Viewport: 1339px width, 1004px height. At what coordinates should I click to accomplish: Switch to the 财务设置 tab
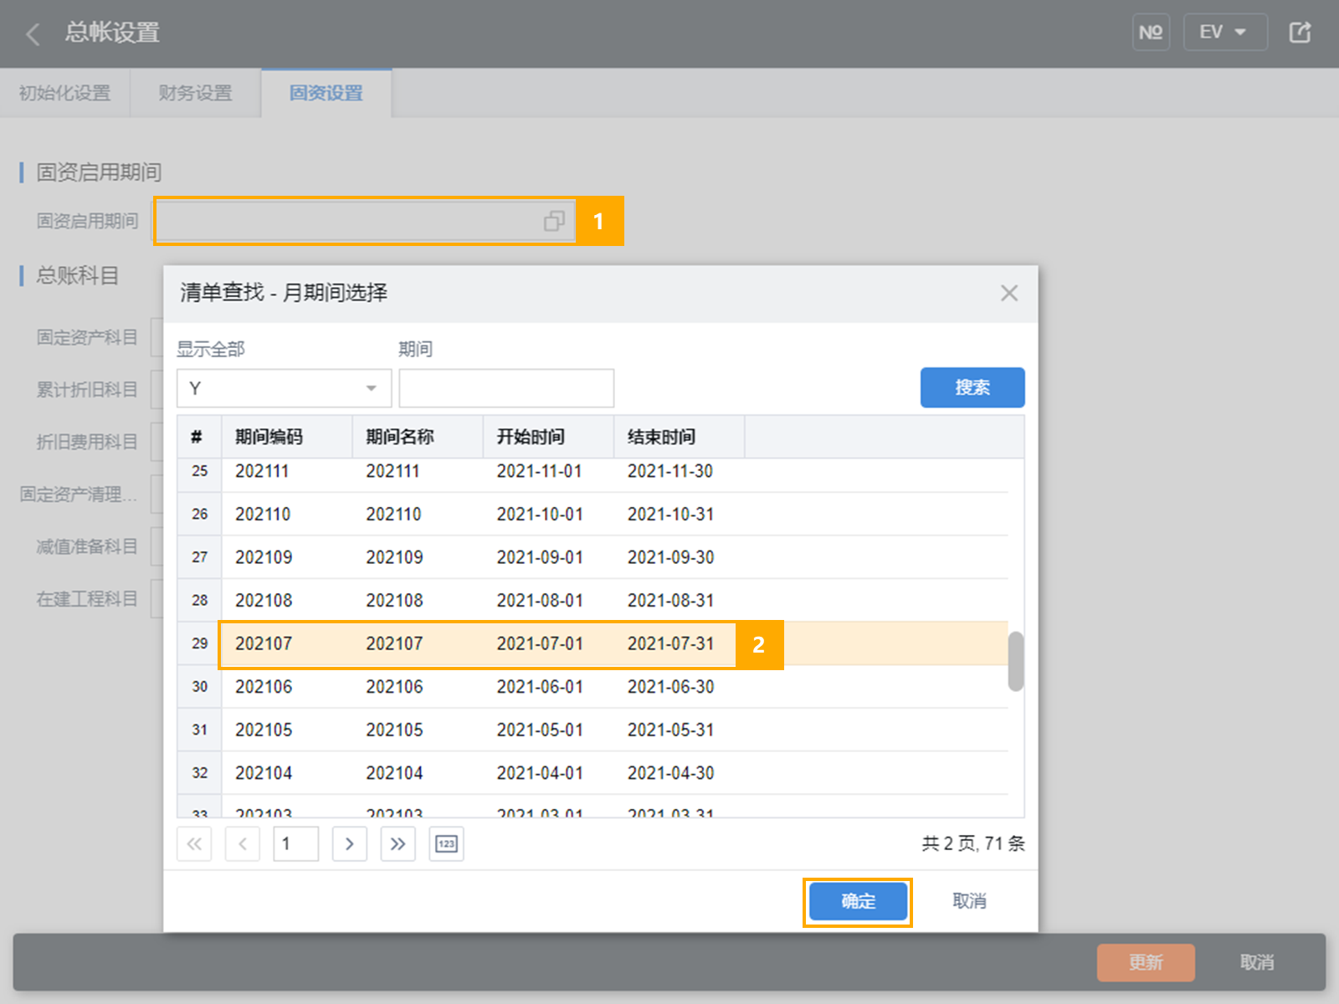(196, 93)
